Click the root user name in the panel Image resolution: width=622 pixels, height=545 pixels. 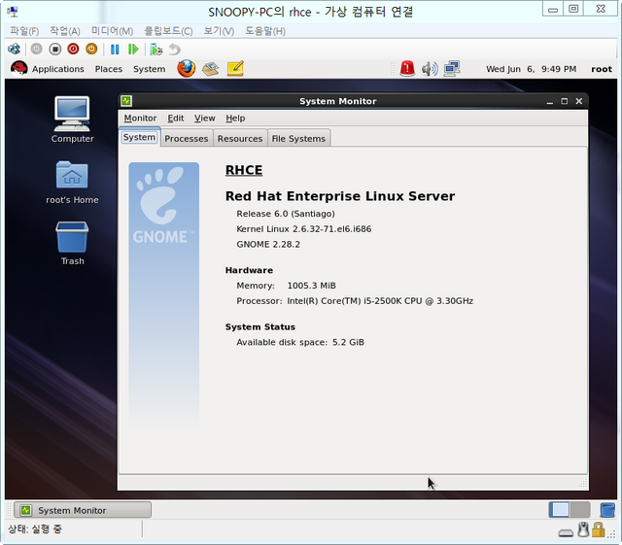(x=602, y=69)
